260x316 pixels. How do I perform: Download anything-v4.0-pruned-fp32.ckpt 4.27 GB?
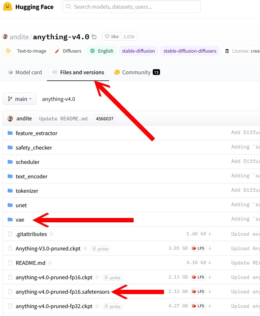[x=210, y=306]
